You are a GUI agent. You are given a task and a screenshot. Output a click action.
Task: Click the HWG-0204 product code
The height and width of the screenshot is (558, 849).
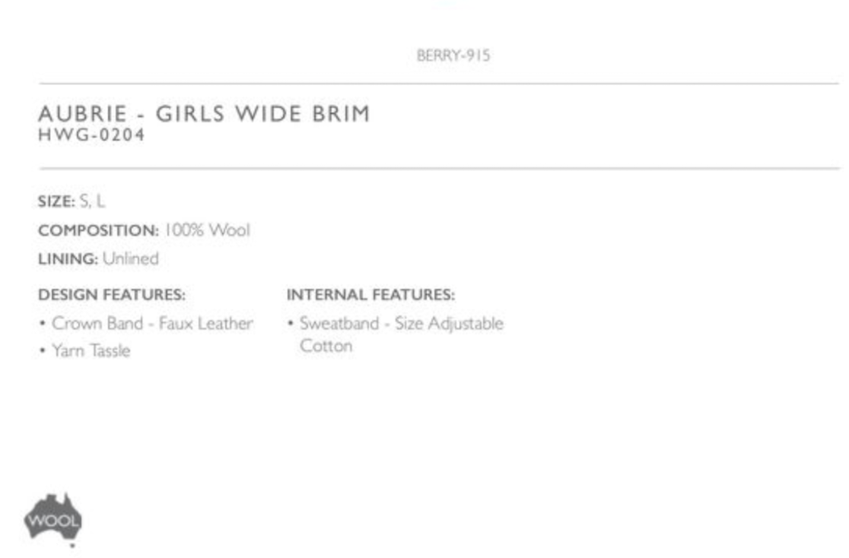91,135
